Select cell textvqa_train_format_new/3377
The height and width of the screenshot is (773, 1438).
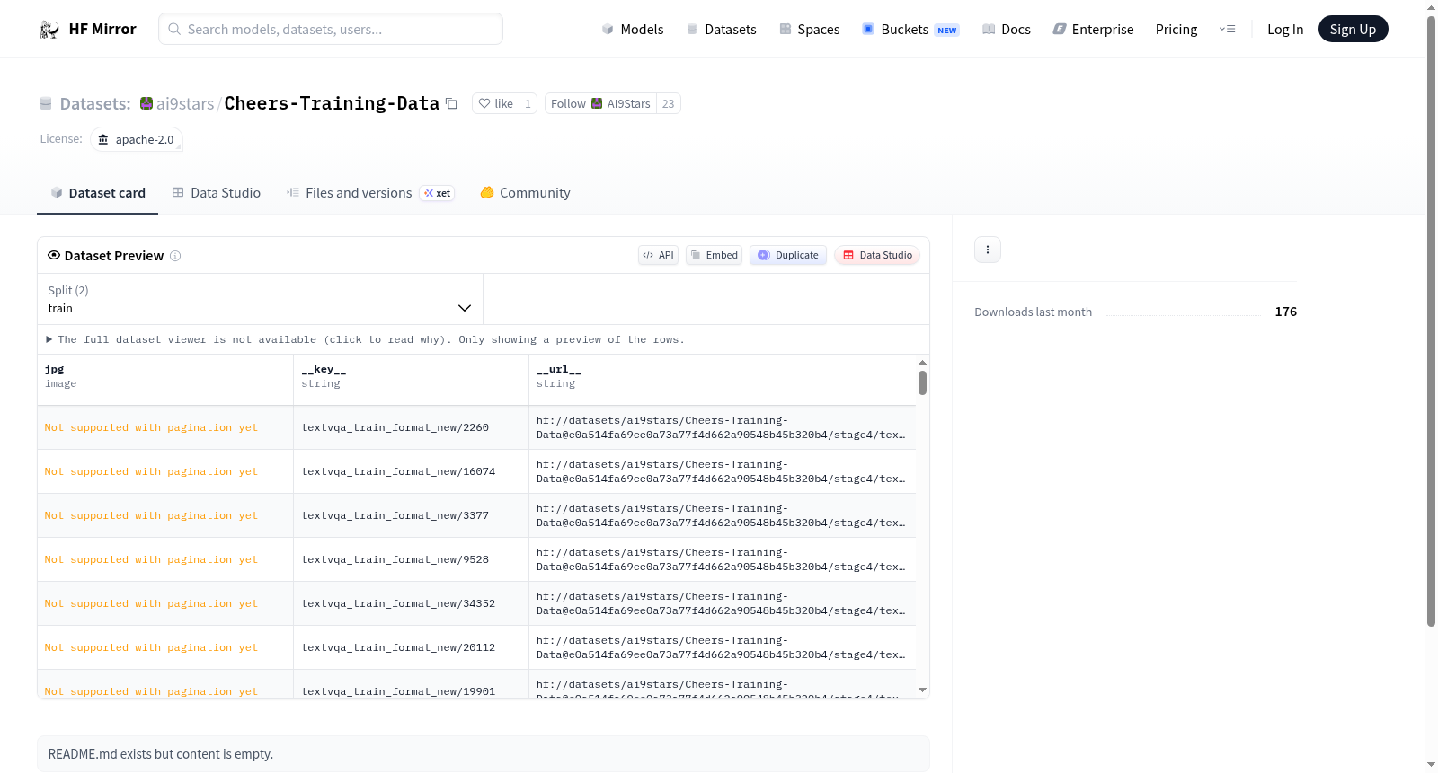(411, 516)
